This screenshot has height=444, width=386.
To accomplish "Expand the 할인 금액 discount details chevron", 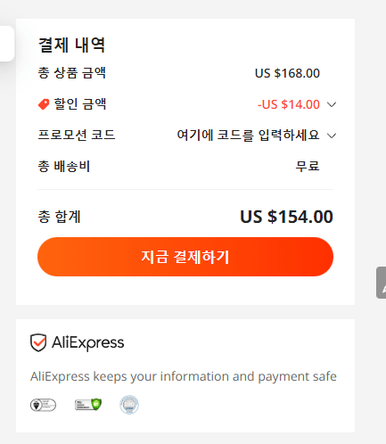I will pos(332,104).
